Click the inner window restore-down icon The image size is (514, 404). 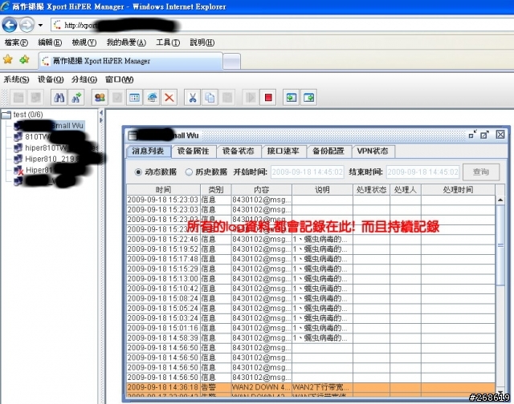472,135
